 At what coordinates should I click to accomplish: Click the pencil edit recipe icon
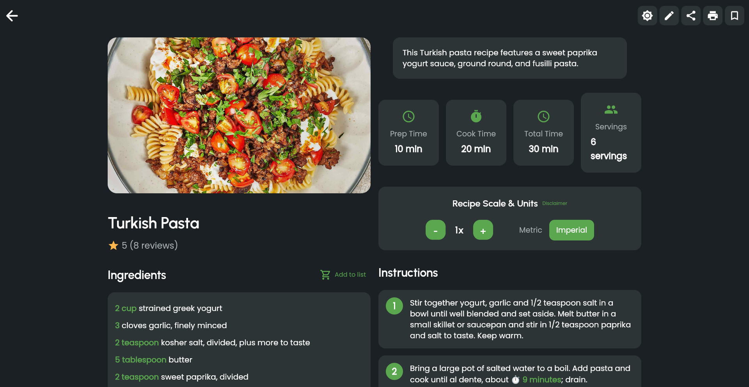click(669, 16)
